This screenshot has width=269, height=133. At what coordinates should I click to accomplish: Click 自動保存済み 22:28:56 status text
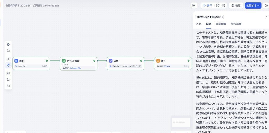pos(18,6)
